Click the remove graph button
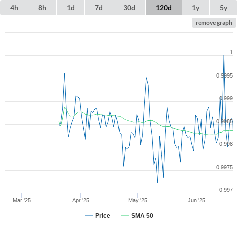This screenshot has width=238, height=229. click(214, 23)
